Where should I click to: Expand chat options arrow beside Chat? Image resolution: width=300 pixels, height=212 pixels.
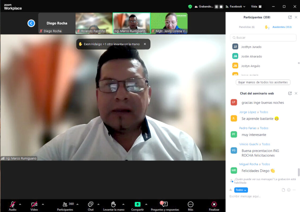[98, 204]
